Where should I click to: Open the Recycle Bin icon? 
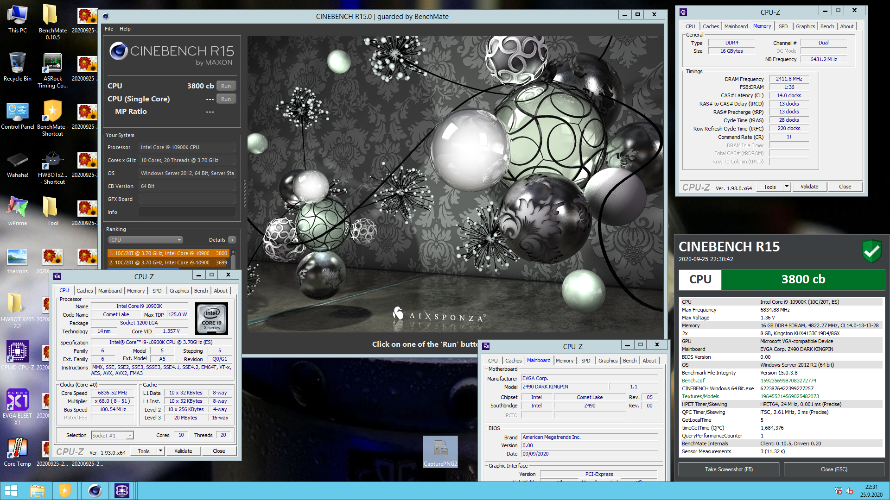(x=18, y=67)
